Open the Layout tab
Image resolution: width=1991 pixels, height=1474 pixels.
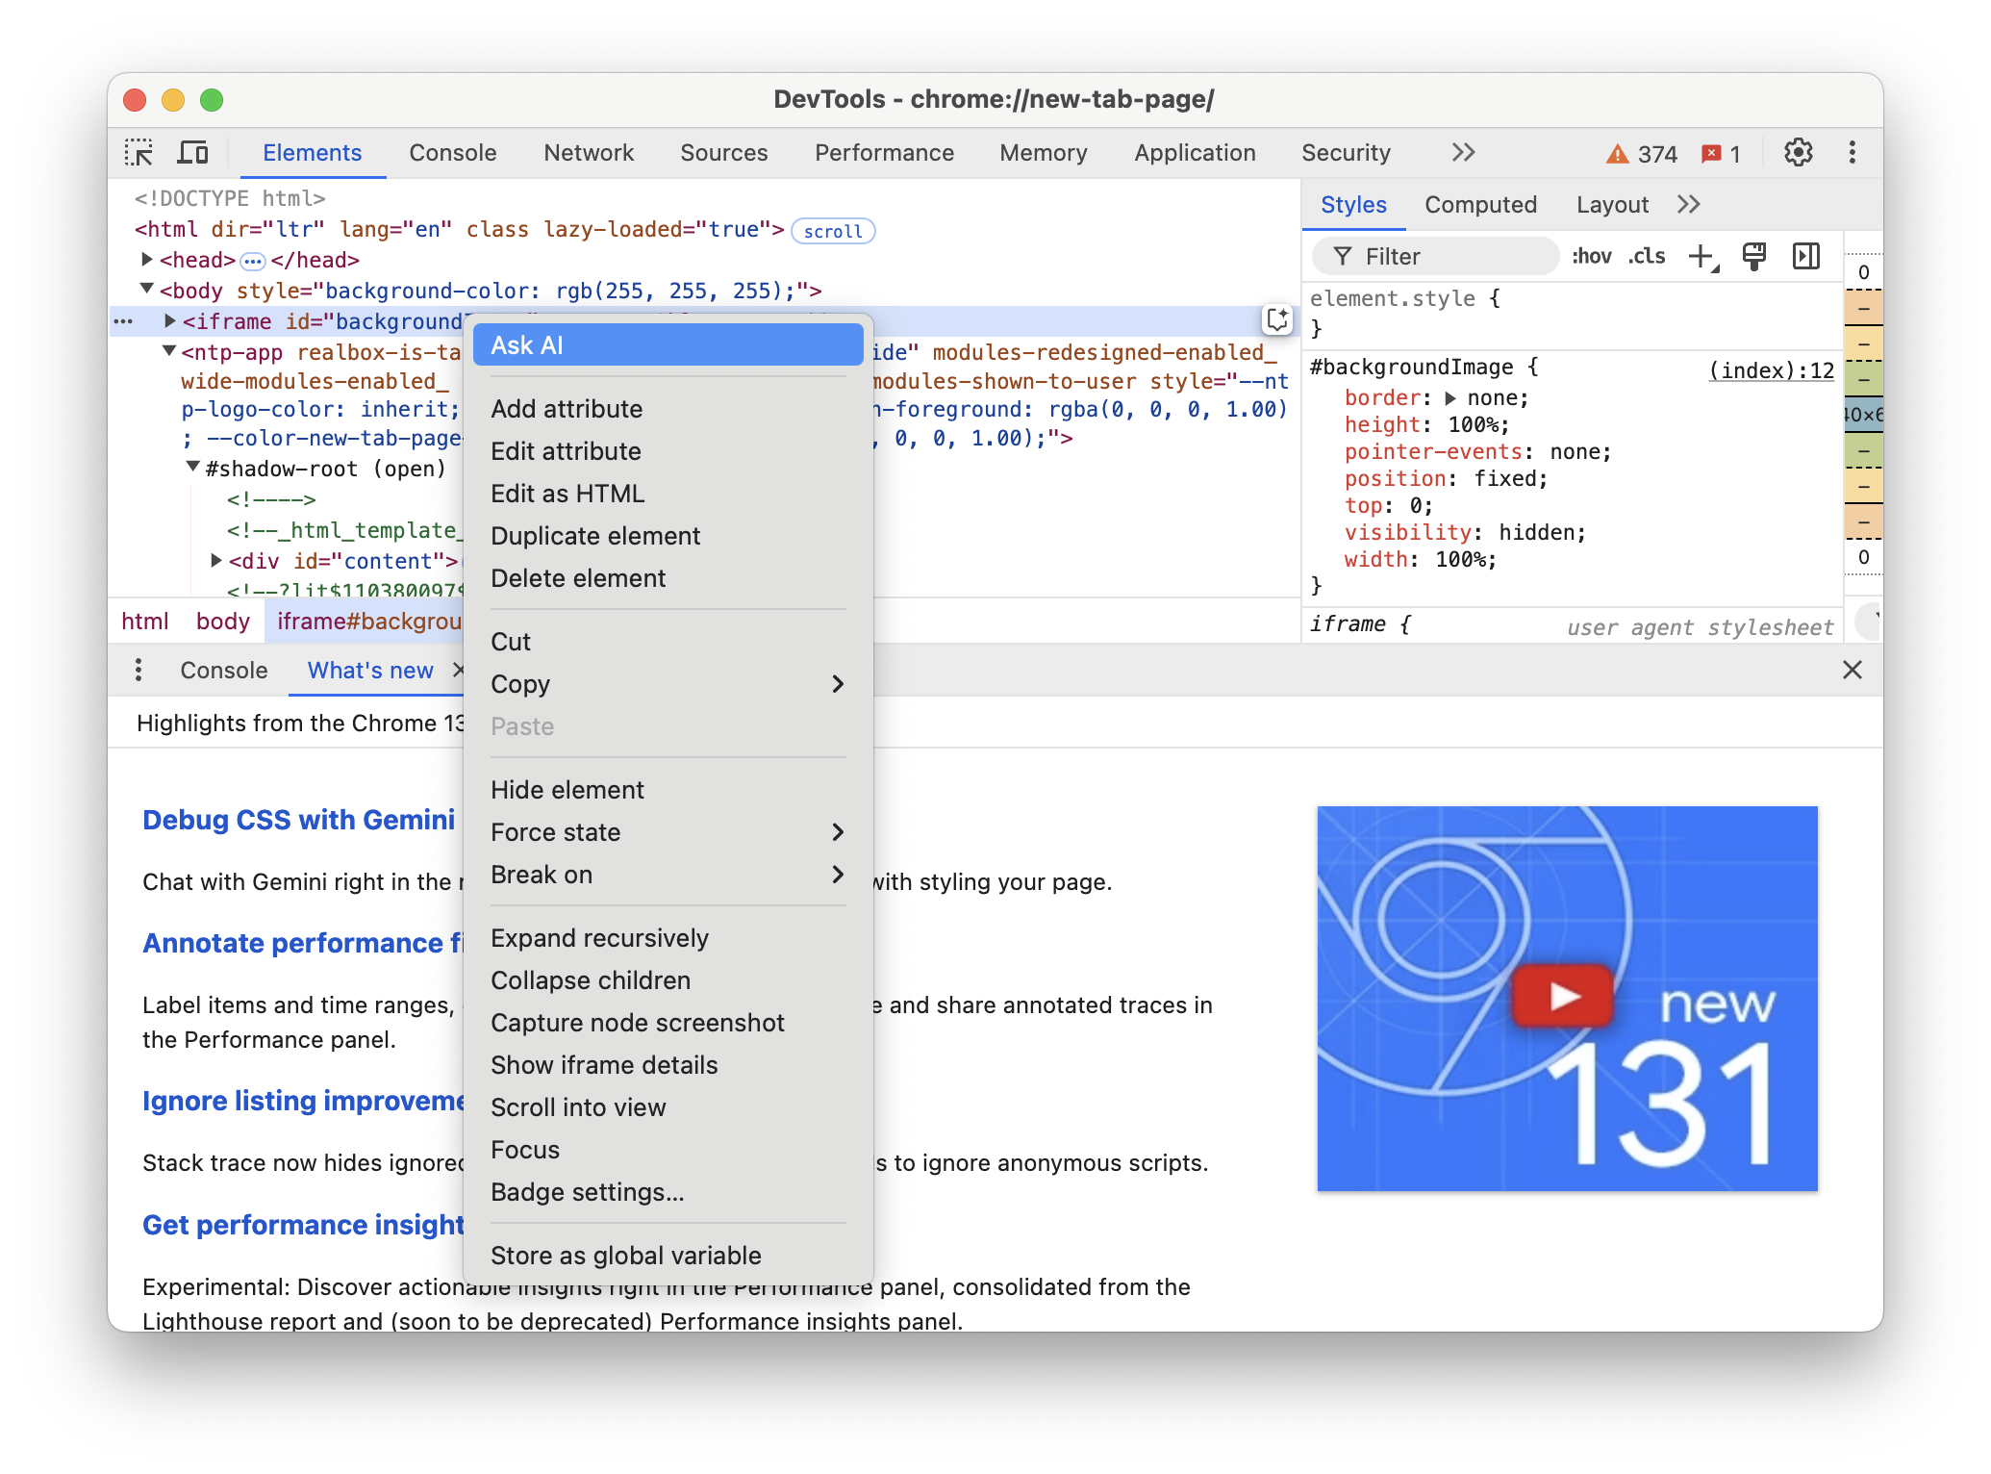click(x=1612, y=205)
